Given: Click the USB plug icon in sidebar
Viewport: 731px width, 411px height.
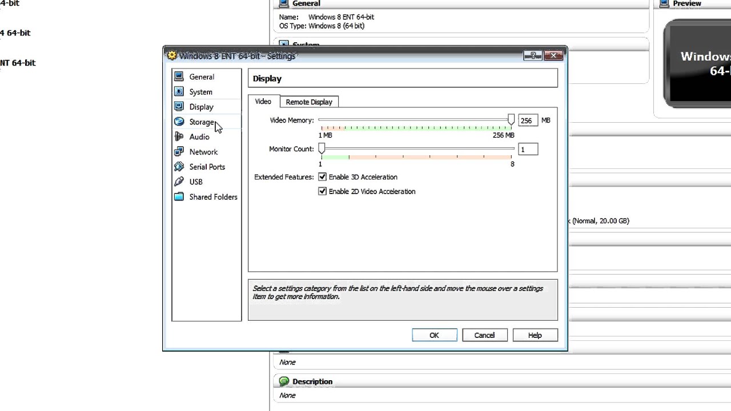Looking at the screenshot, I should coord(179,182).
